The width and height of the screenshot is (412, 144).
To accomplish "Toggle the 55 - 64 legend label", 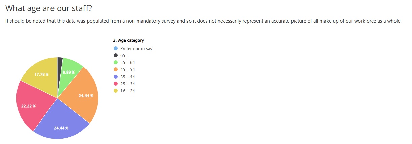I will (128, 63).
